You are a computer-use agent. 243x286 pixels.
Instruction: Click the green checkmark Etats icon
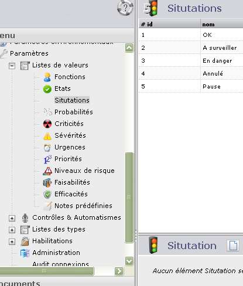tap(47, 89)
